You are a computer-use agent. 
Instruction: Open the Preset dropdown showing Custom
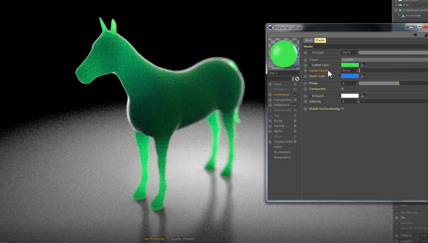click(384, 59)
